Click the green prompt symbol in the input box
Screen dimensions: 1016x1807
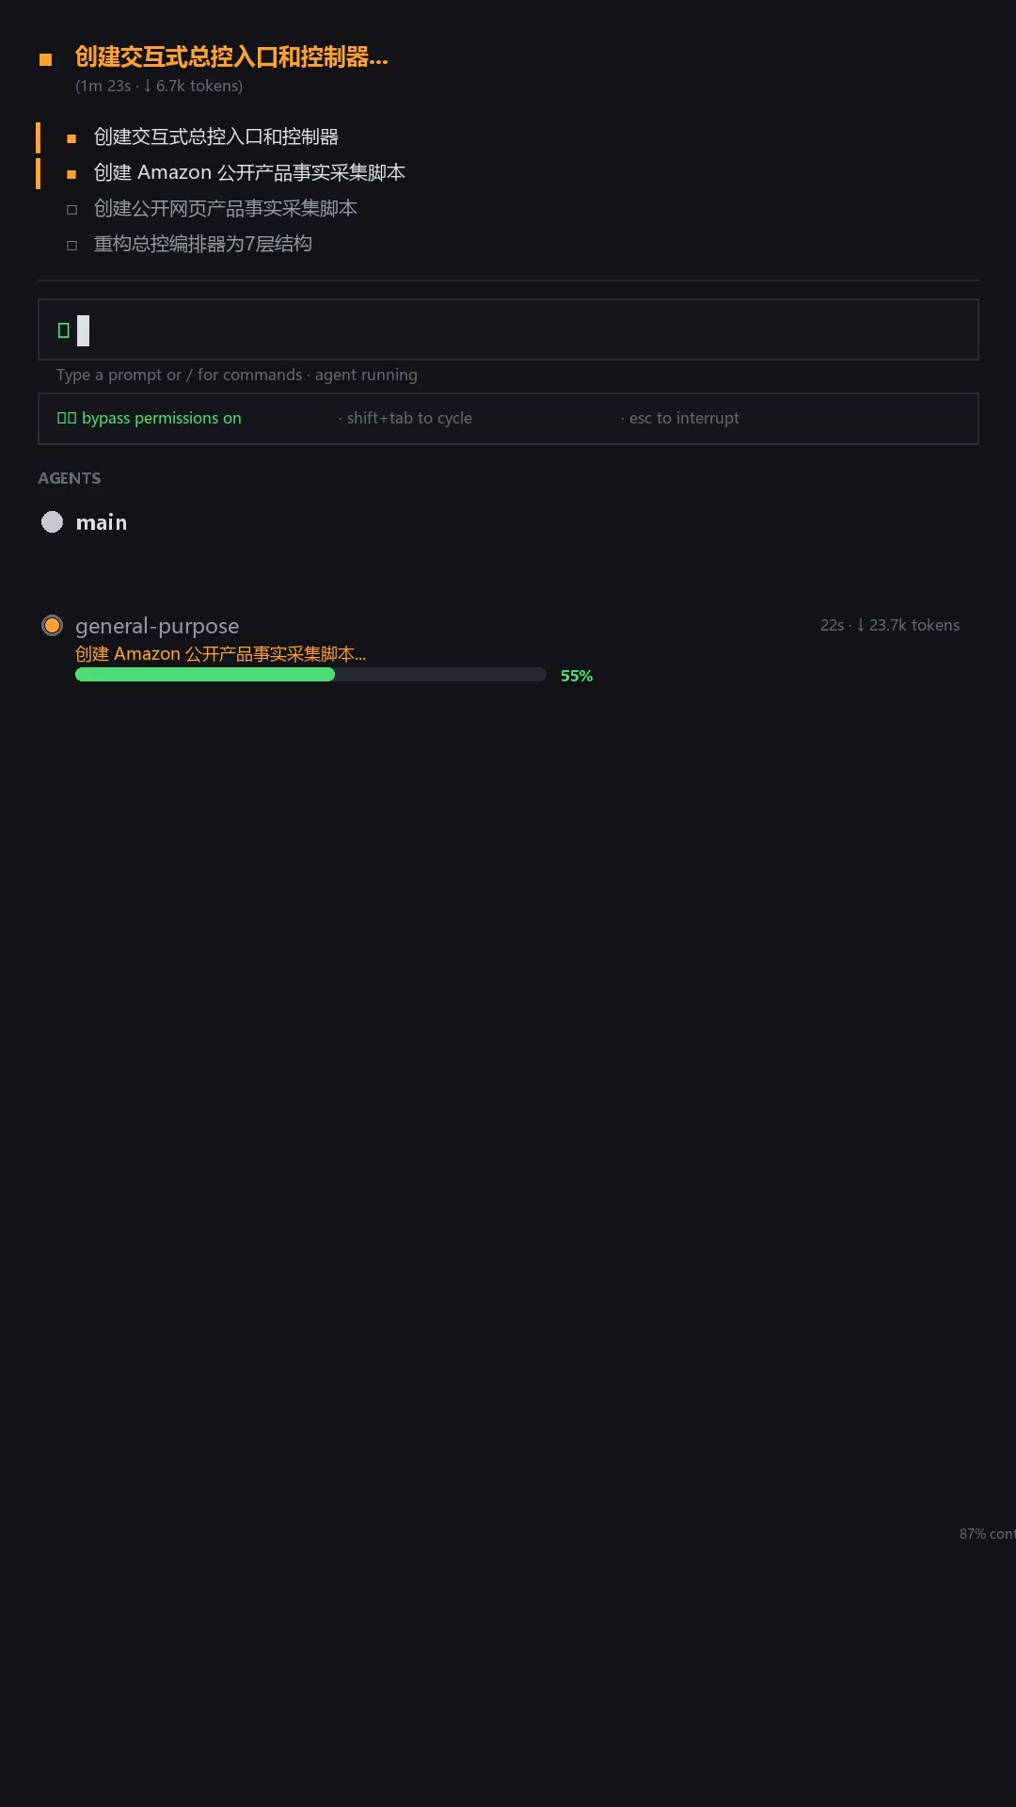pos(64,330)
